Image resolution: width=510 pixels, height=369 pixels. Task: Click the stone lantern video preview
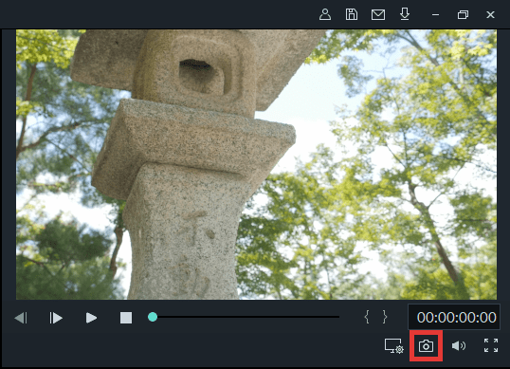256,165
